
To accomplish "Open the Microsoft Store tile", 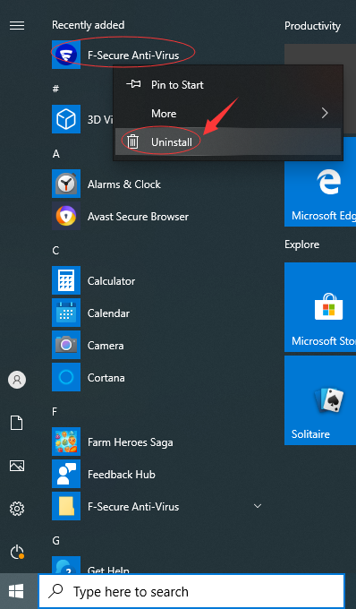I will click(x=320, y=307).
